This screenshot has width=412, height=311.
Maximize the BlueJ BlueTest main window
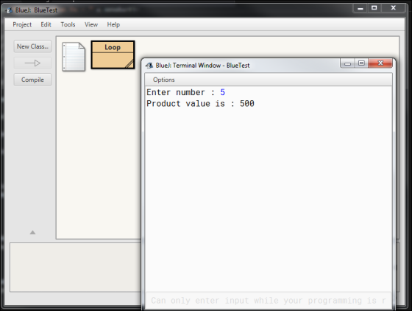point(374,8)
